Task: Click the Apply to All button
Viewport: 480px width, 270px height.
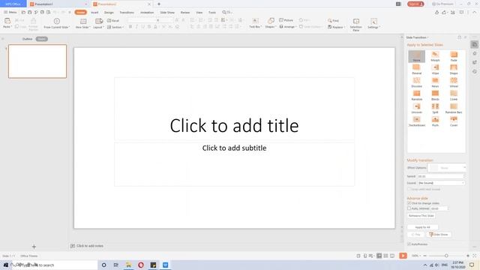Action: (x=422, y=227)
